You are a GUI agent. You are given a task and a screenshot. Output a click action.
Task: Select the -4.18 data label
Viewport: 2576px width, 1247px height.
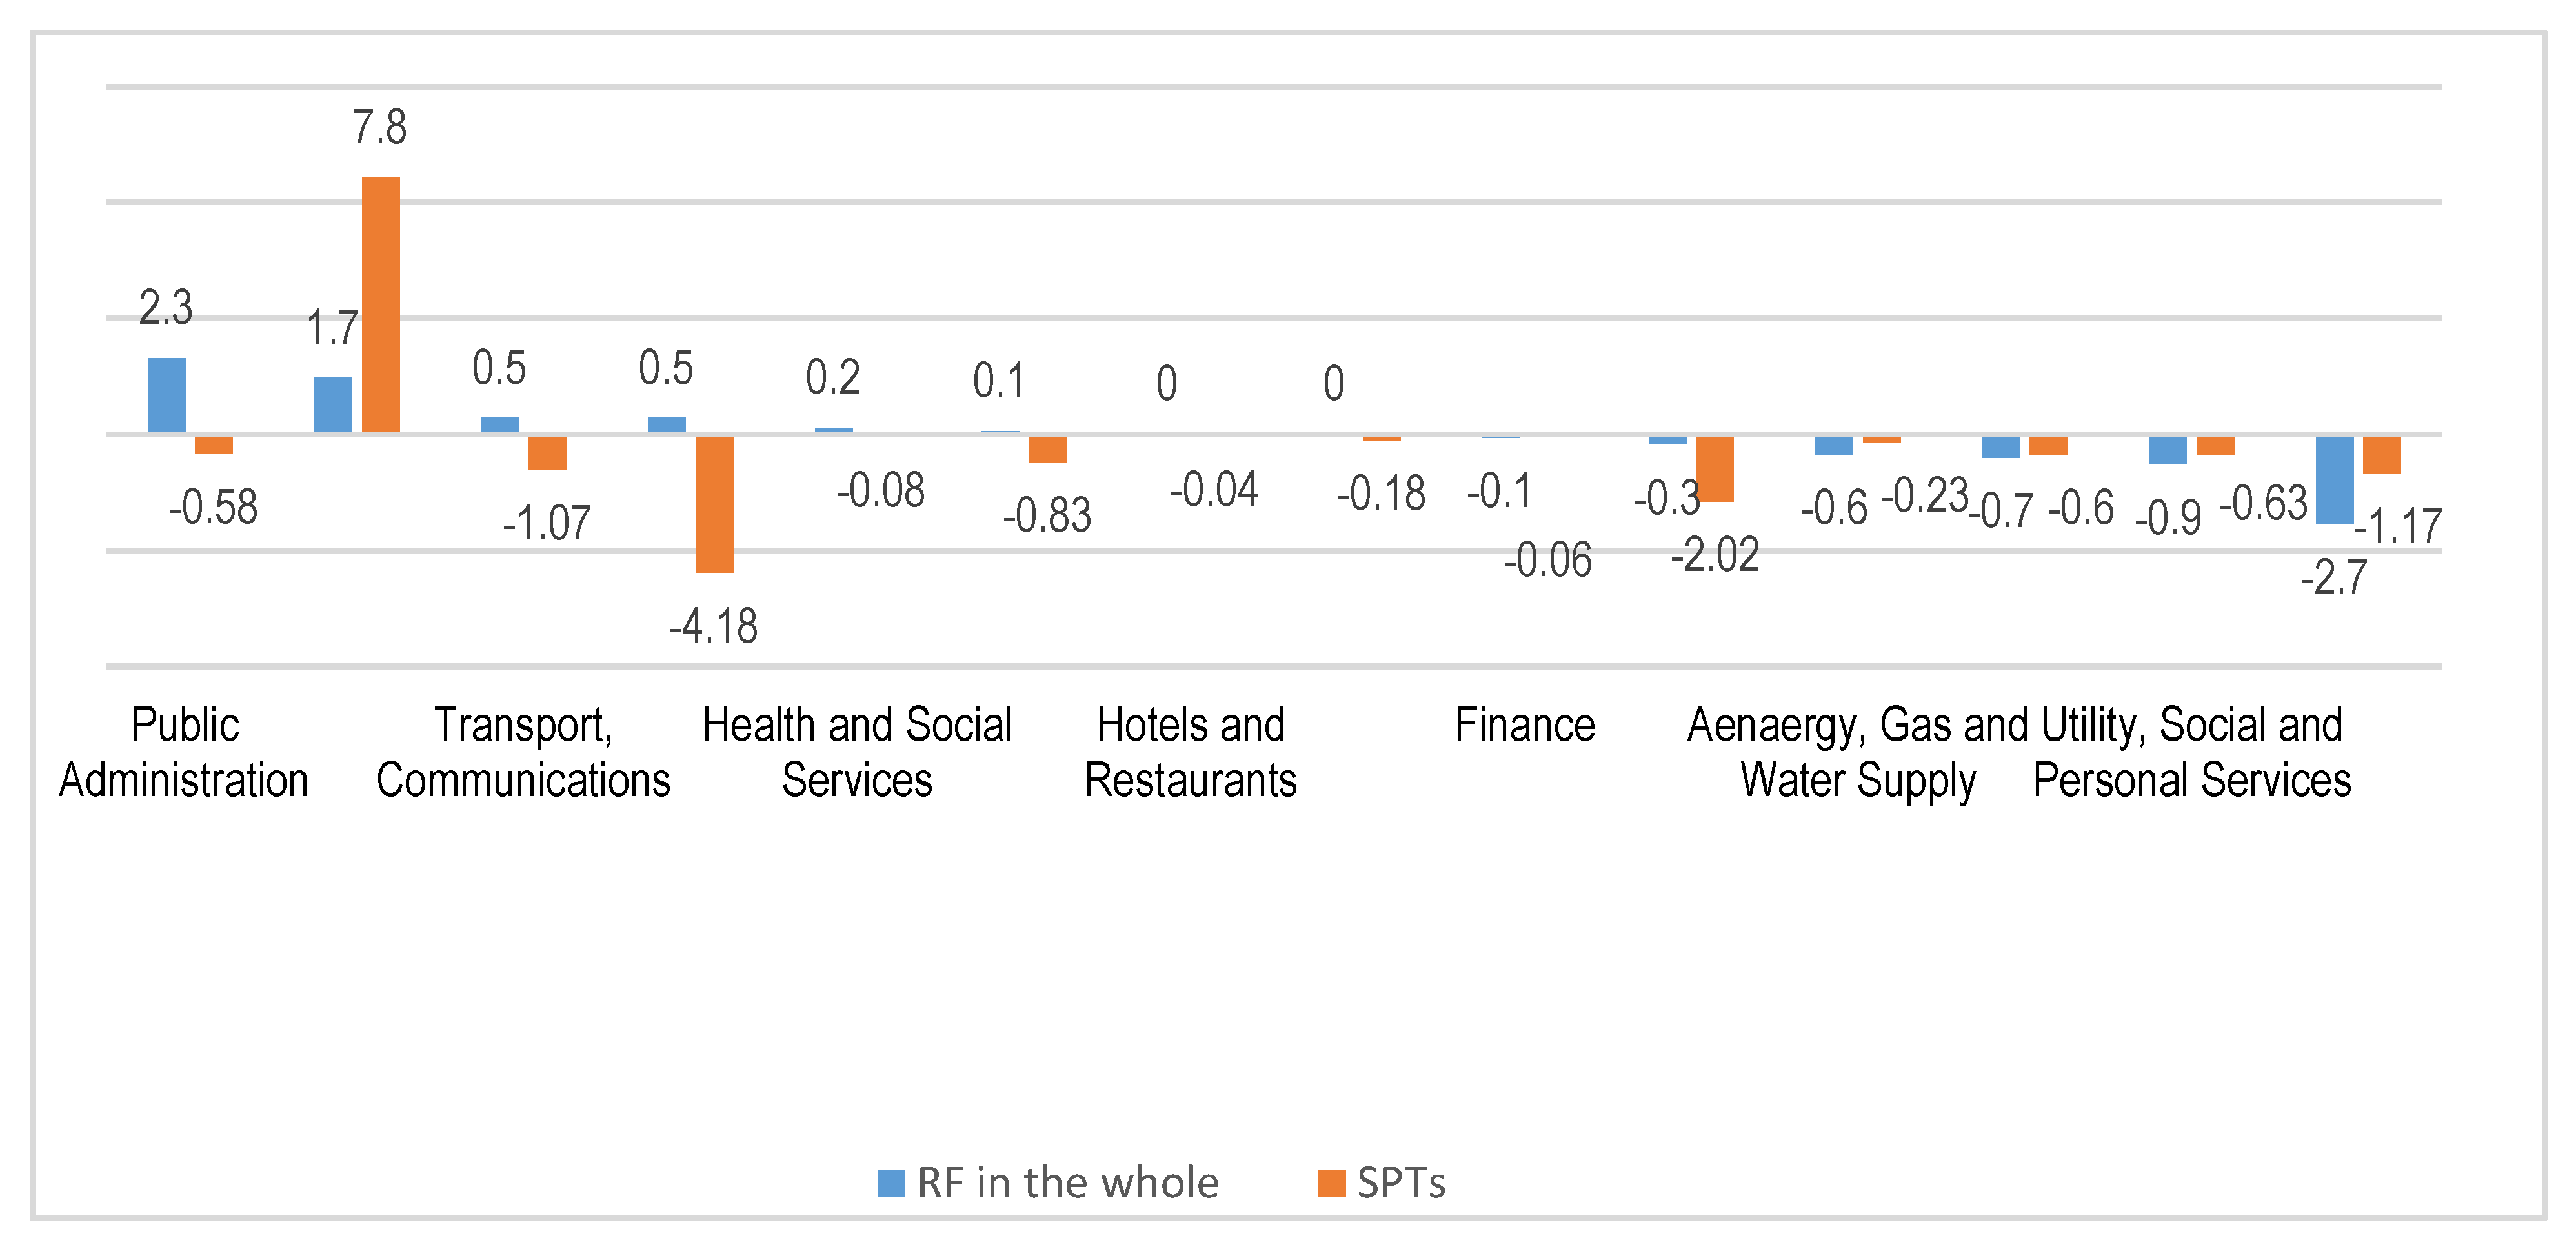714,627
